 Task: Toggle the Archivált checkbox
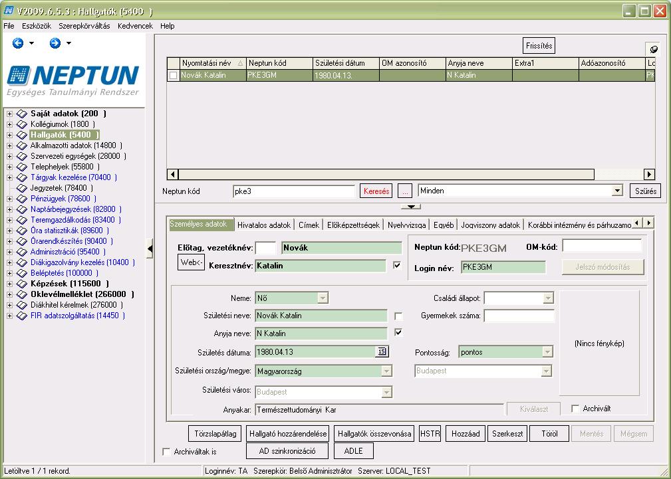576,409
